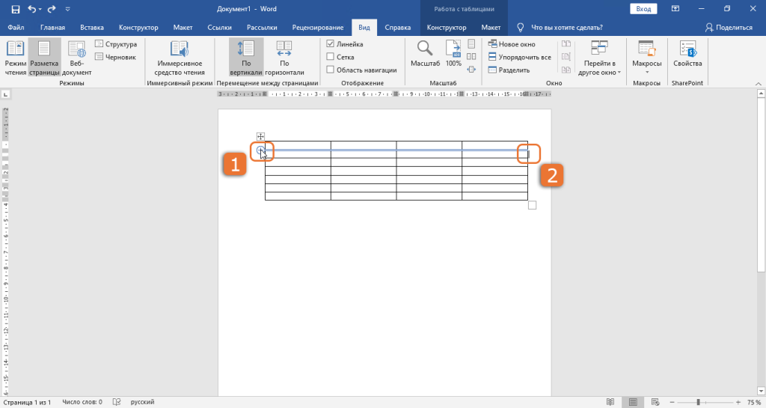Select Web Layout in status bar
Image resolution: width=766 pixels, height=408 pixels.
coord(656,402)
